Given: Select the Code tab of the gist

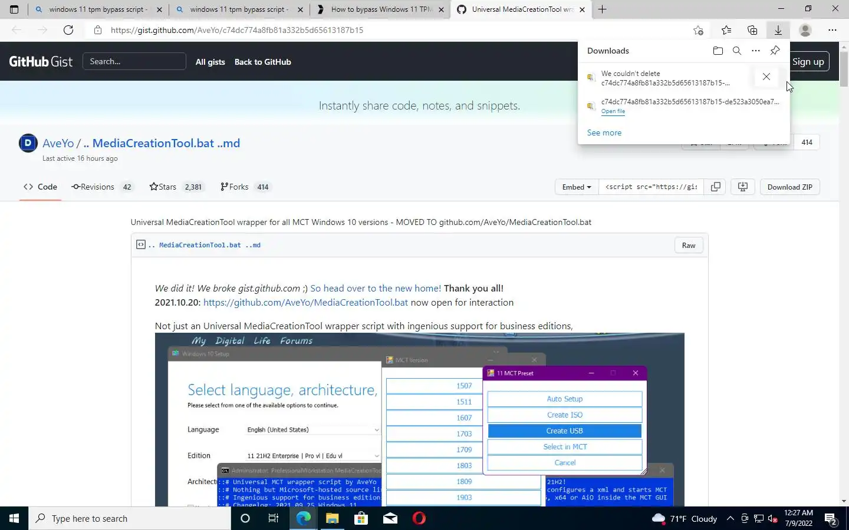Looking at the screenshot, I should pyautogui.click(x=40, y=187).
